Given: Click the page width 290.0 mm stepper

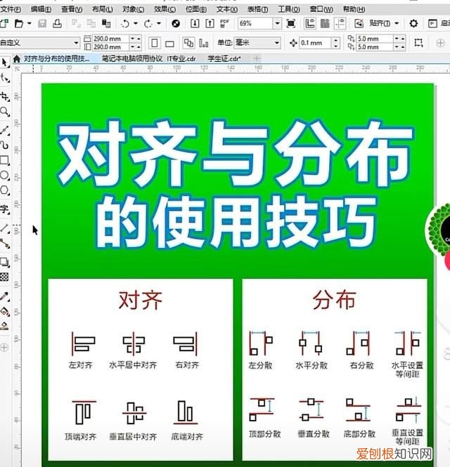Looking at the screenshot, I should pyautogui.click(x=135, y=39).
